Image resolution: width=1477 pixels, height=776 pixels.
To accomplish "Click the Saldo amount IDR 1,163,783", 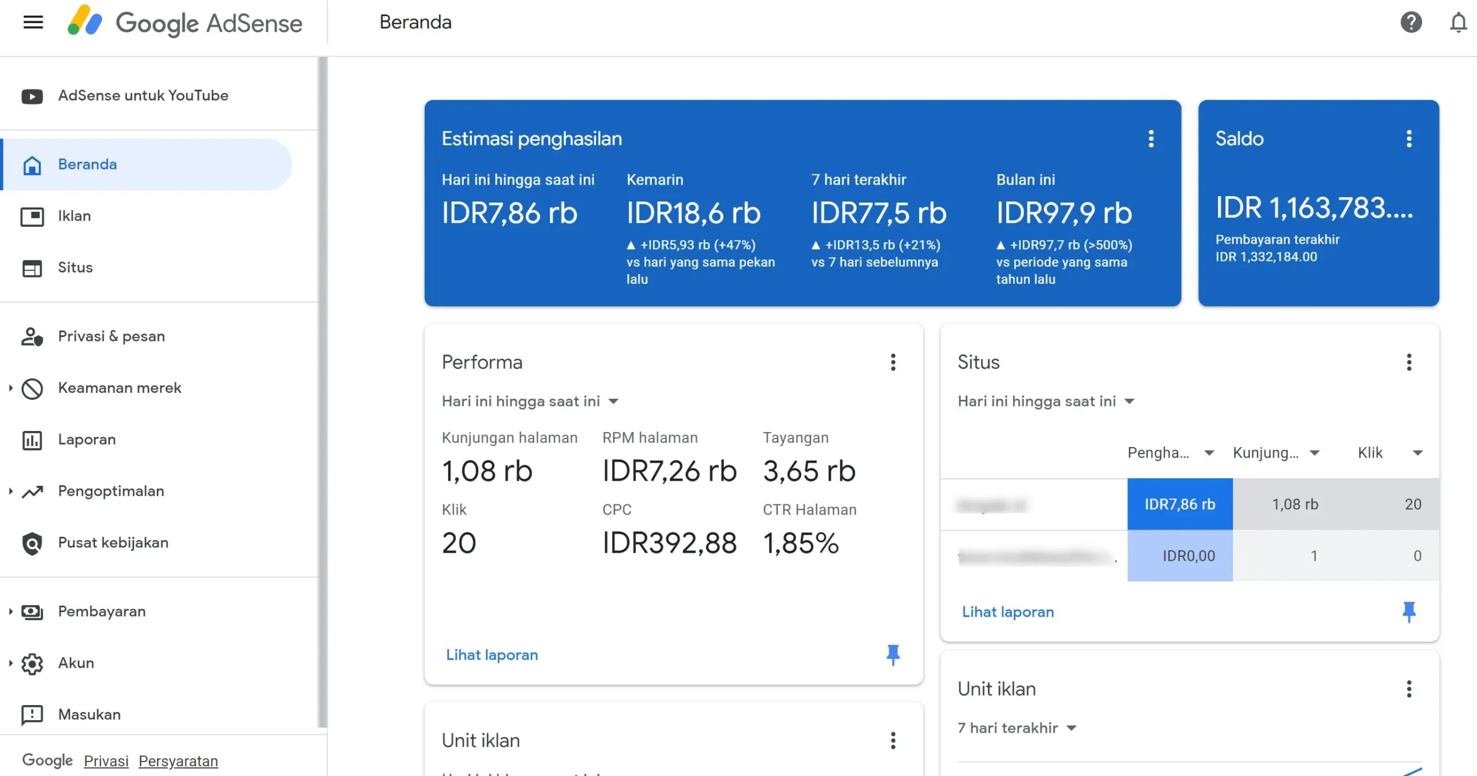I will (x=1314, y=208).
